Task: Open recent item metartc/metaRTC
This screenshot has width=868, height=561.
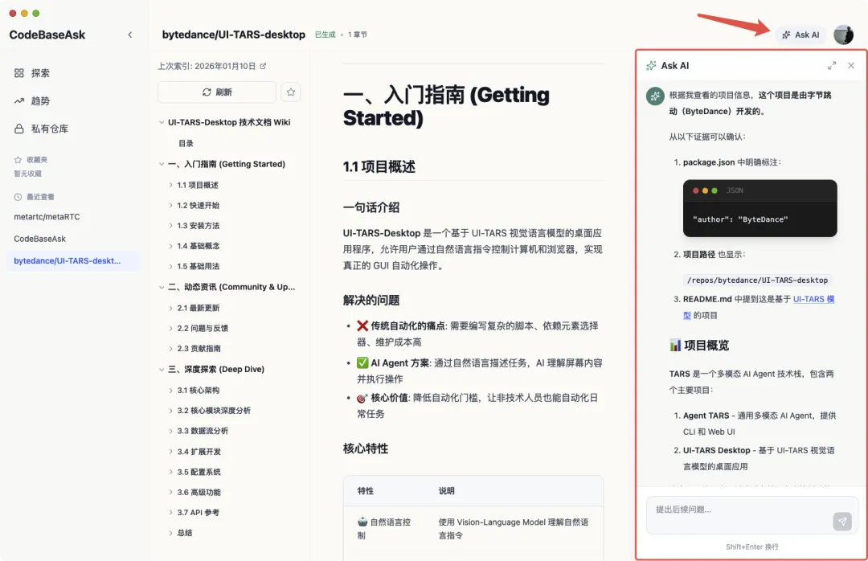Action: click(47, 216)
